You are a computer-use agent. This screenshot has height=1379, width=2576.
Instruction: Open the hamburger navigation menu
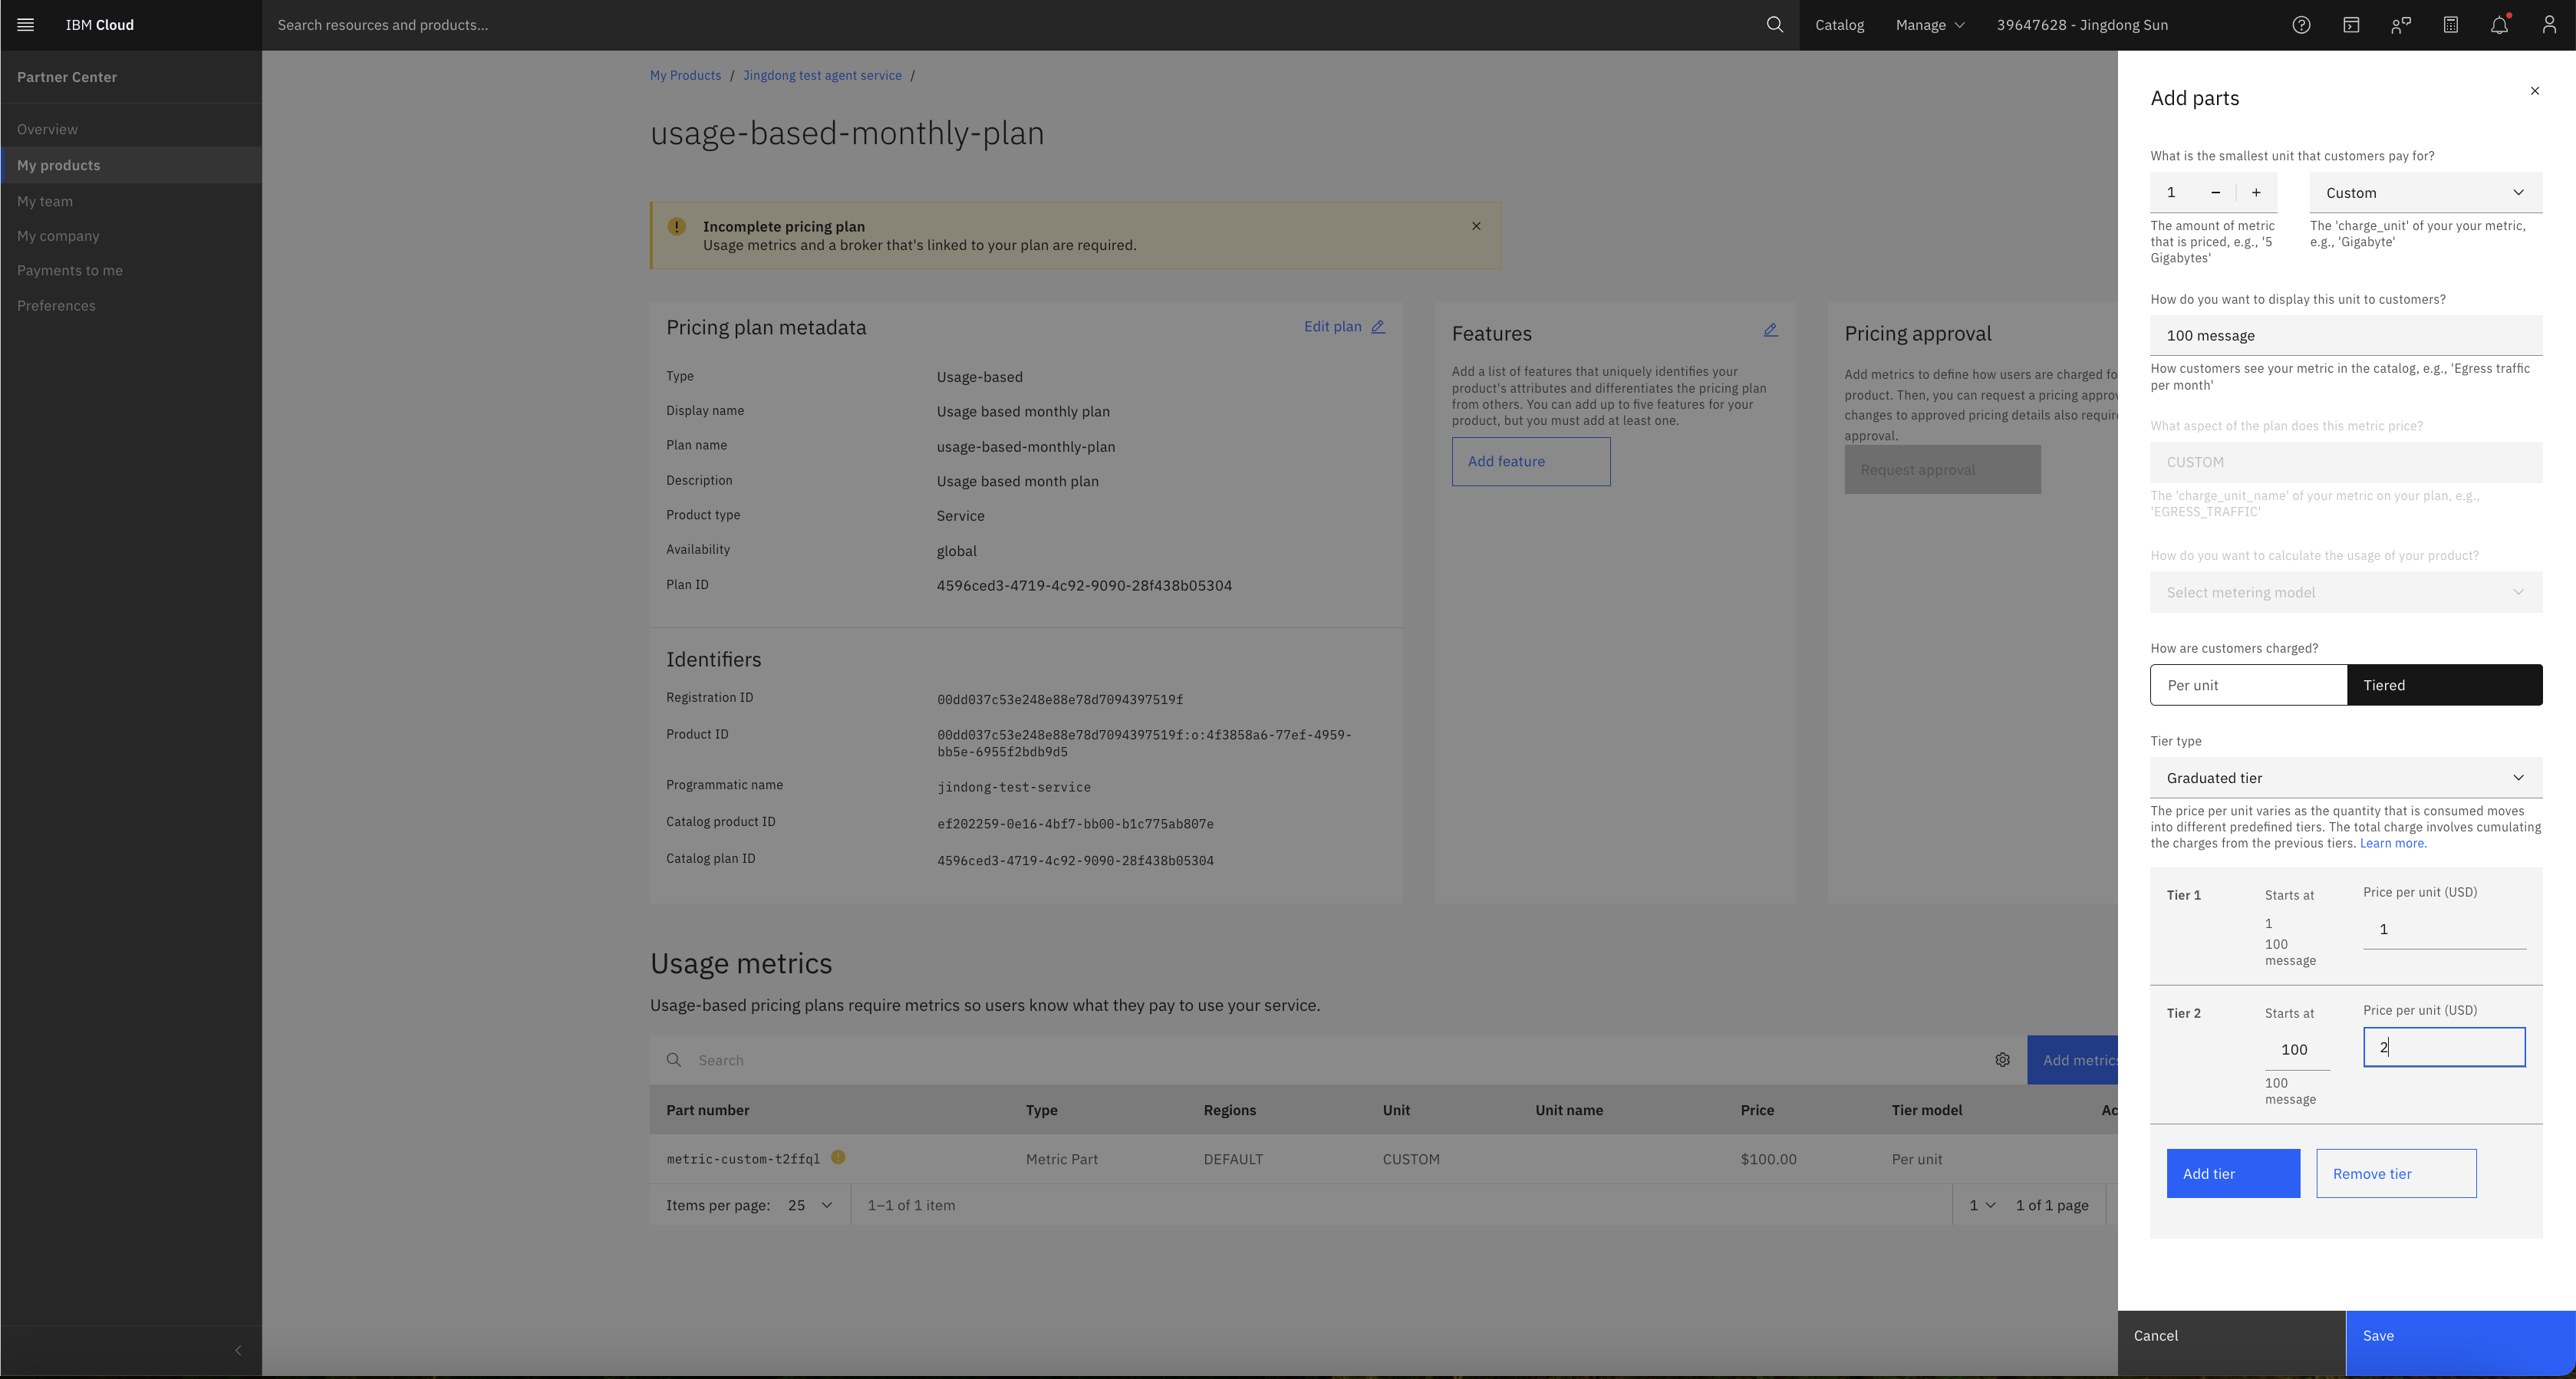point(26,25)
